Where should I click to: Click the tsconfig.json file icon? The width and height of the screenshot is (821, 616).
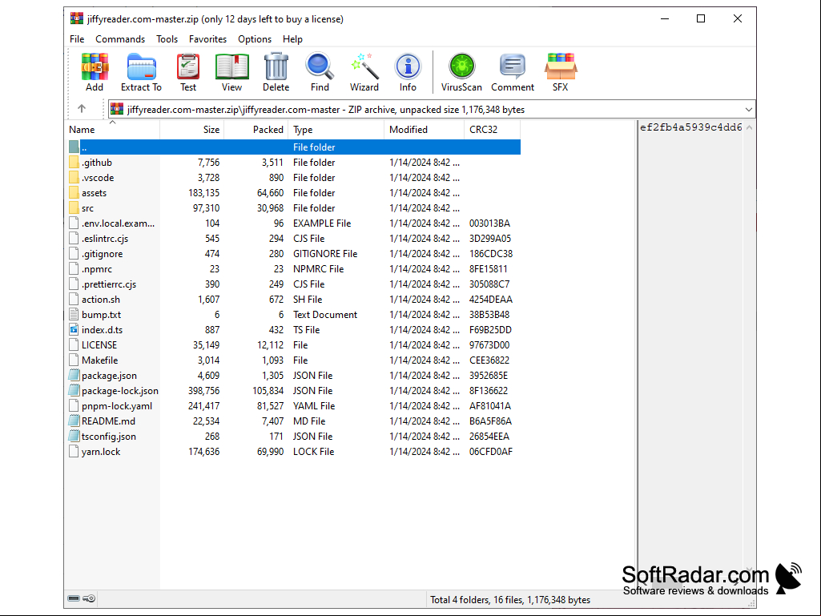74,436
